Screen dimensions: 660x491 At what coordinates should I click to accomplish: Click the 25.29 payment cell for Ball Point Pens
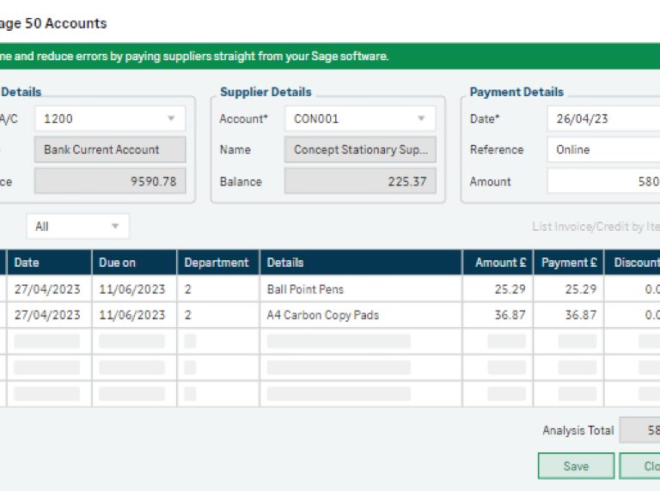click(569, 288)
